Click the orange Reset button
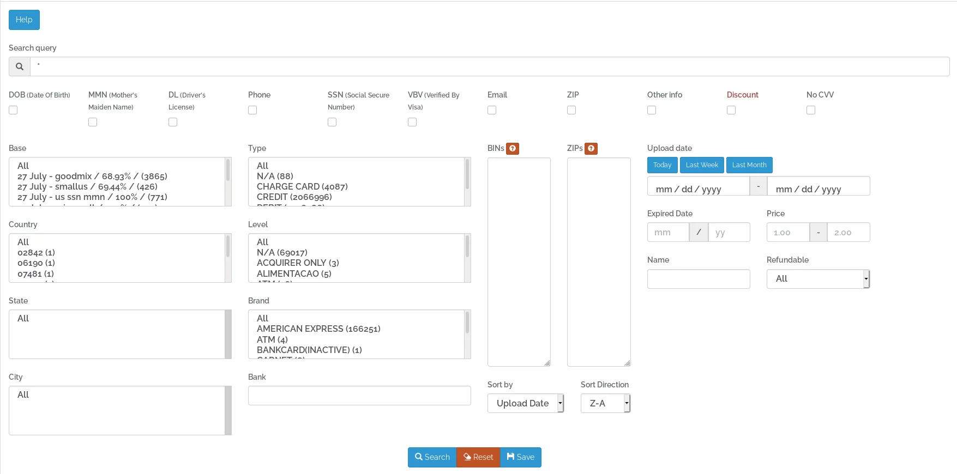 coord(478,457)
